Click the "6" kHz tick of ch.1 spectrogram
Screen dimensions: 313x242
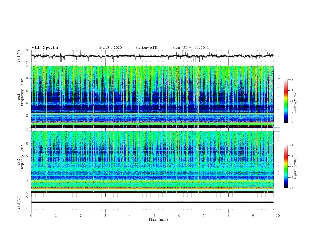[x=28, y=91]
